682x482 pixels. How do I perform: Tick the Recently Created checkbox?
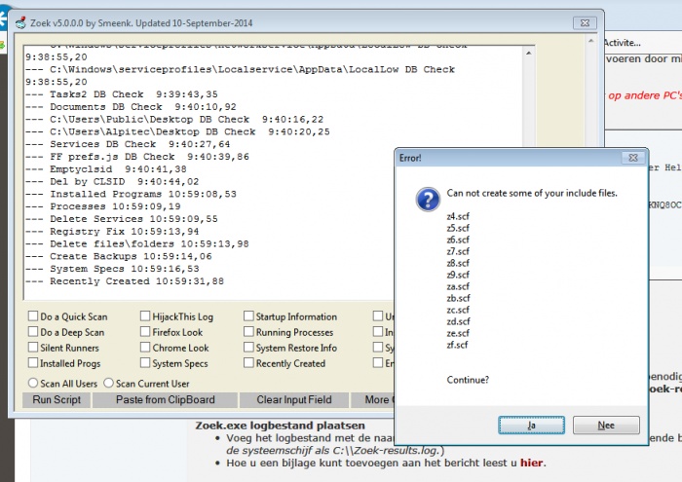click(x=248, y=362)
